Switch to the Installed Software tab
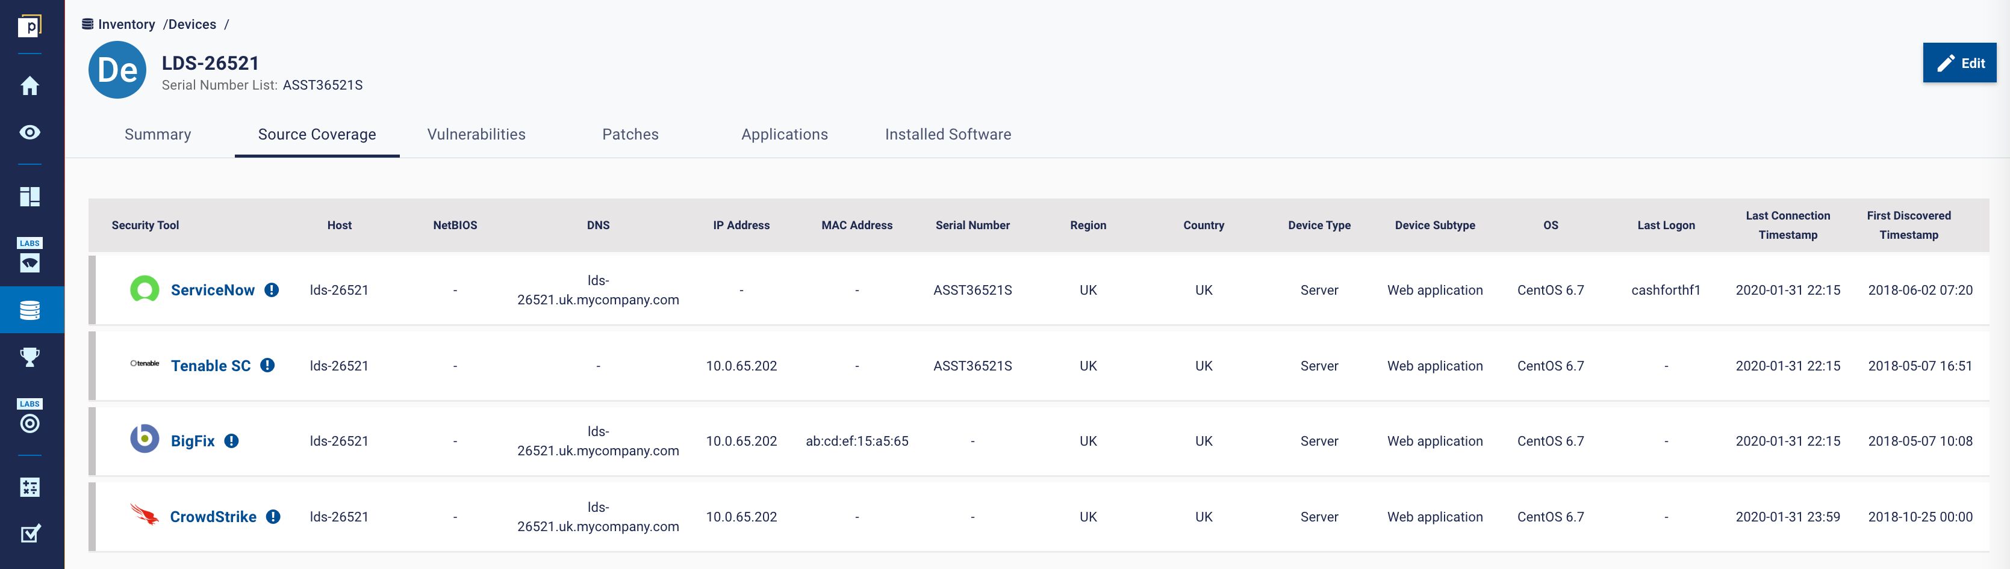Screen dimensions: 2010x569 (x=948, y=134)
